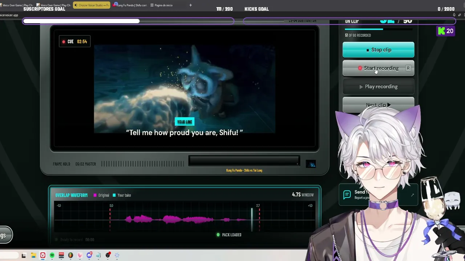The width and height of the screenshot is (465, 261).
Task: Open Discord from the taskbar
Action: tap(89, 255)
